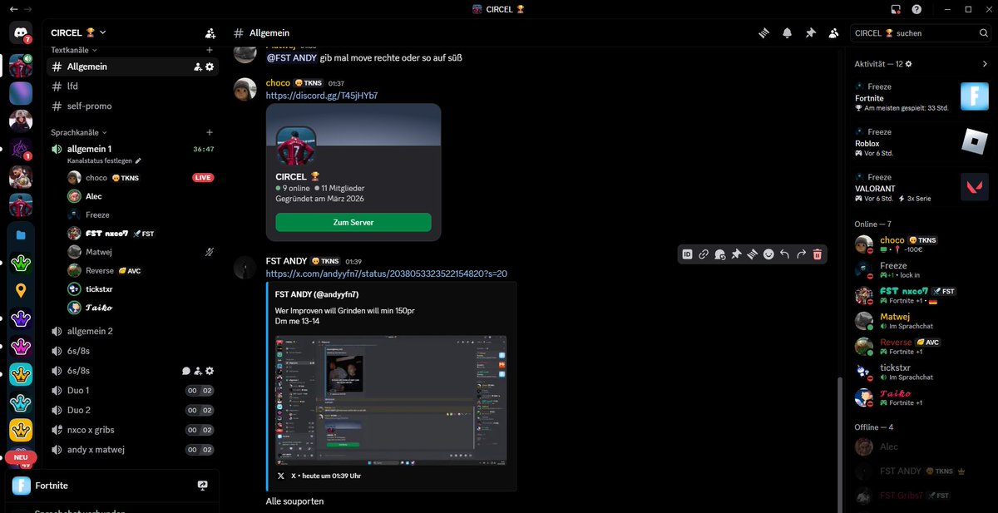
Task: Pin message icon in hover toolbar
Action: 736,254
